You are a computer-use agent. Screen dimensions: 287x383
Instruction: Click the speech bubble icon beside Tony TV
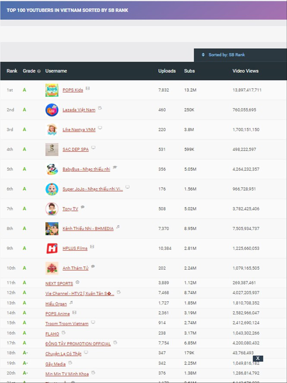pos(83,207)
